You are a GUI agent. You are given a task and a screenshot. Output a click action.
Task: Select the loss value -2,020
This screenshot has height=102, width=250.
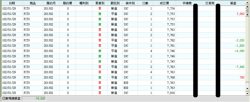click(240, 40)
